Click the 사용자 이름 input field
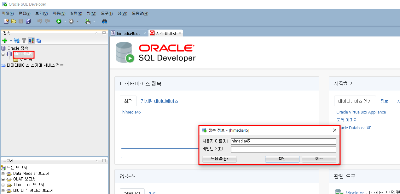 click(284, 141)
